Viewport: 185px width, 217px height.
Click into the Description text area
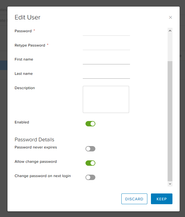[106, 99]
